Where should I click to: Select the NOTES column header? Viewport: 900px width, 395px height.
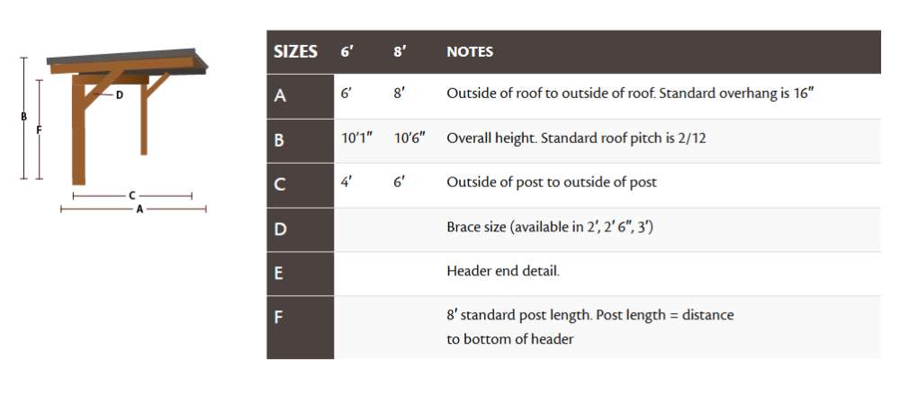pyautogui.click(x=470, y=52)
